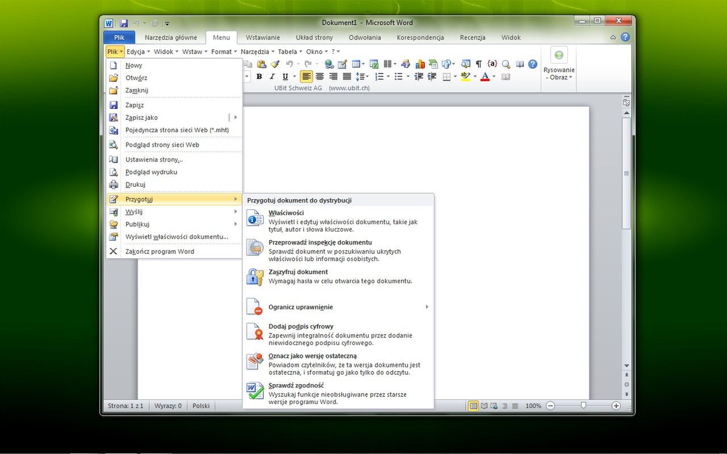
Task: Enable center text alignment
Action: [319, 77]
